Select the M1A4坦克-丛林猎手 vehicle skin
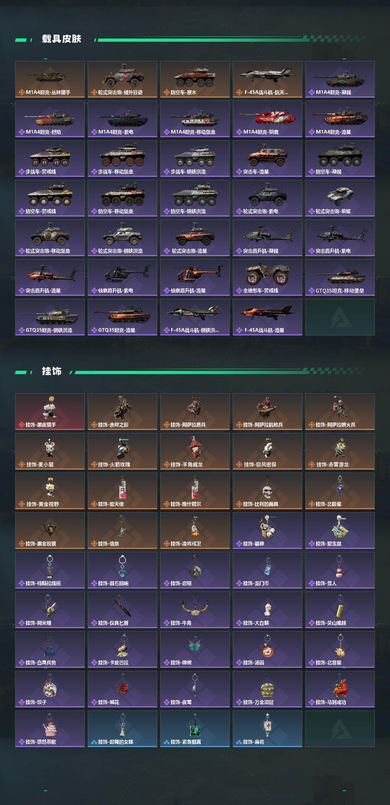The width and height of the screenshot is (390, 805). click(x=50, y=79)
